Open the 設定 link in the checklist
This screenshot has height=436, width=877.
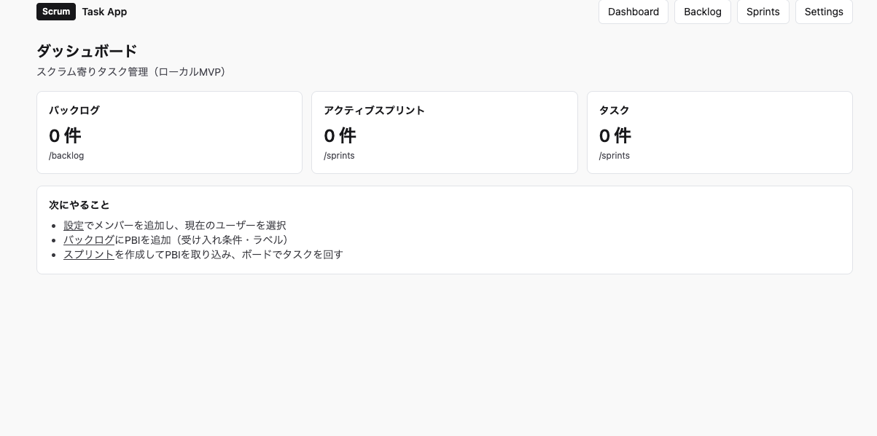click(x=73, y=225)
